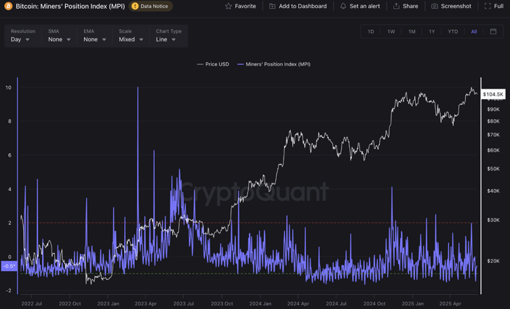Open the Chart Type Line dropdown
Image resolution: width=510 pixels, height=309 pixels.
click(x=165, y=39)
